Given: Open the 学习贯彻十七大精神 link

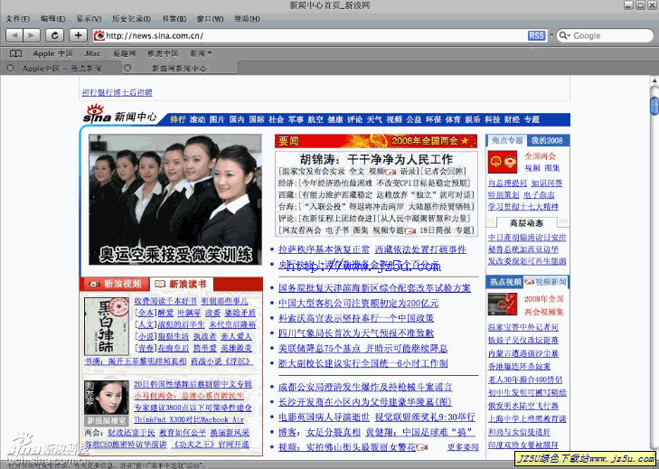Looking at the screenshot, I should (523, 206).
